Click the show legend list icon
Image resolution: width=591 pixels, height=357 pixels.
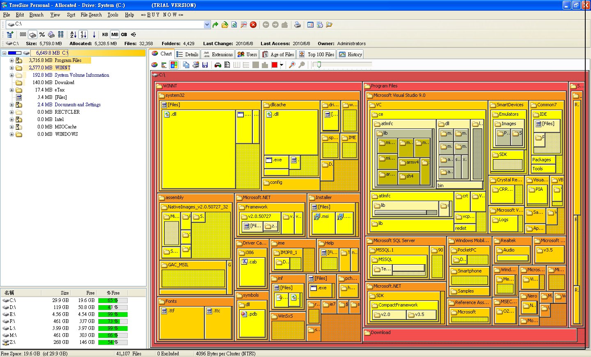click(x=227, y=65)
